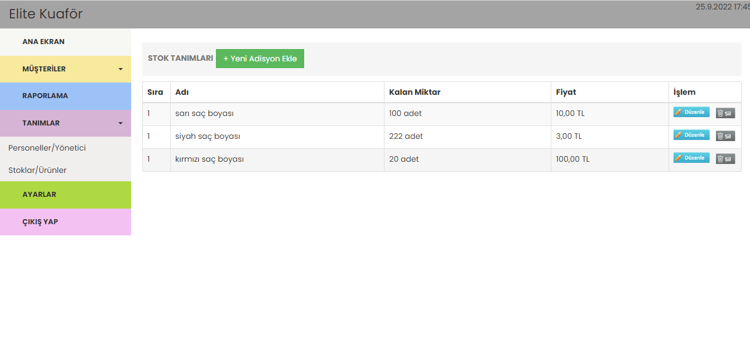Go to Raporlama section
This screenshot has width=750, height=343.
click(45, 96)
